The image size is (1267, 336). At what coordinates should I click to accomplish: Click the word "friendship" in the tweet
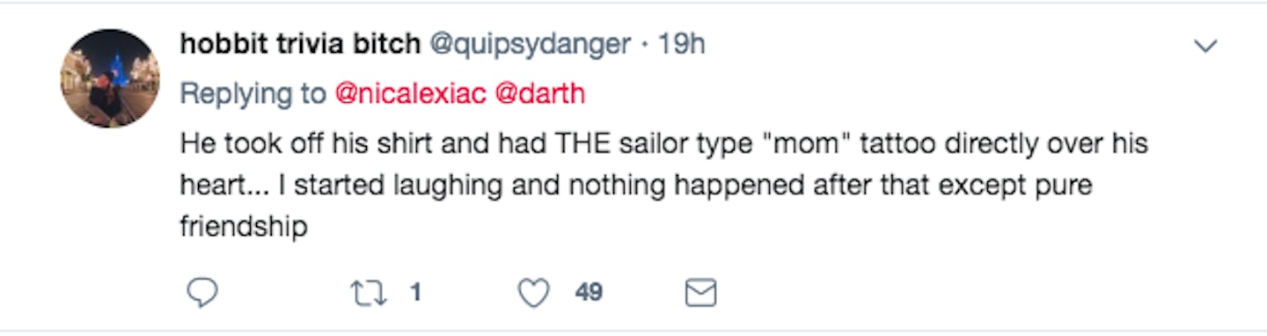(244, 228)
